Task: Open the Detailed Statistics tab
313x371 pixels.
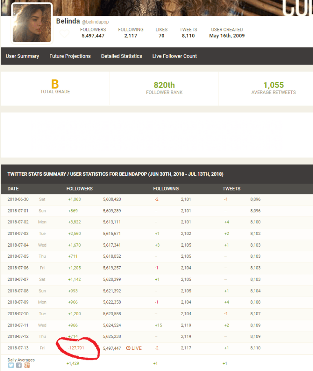Action: tap(121, 56)
